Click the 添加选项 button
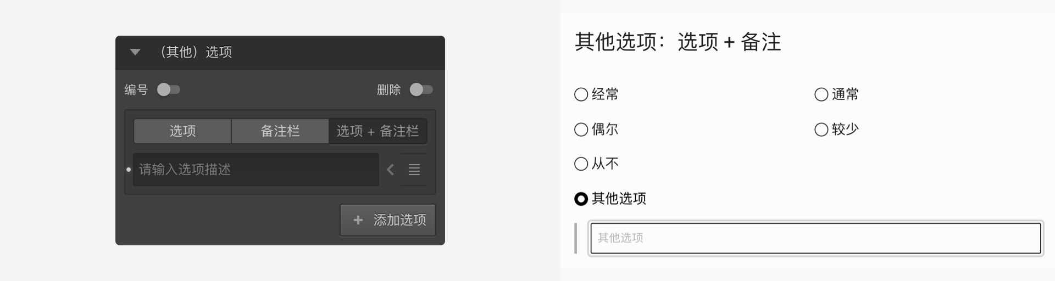The image size is (1055, 281). click(388, 220)
